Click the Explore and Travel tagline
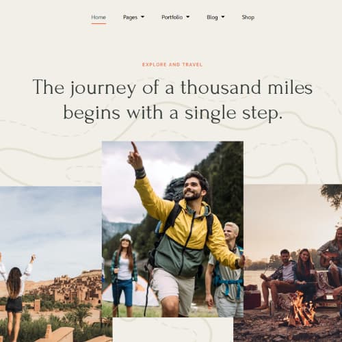The image size is (342, 342). [x=172, y=64]
